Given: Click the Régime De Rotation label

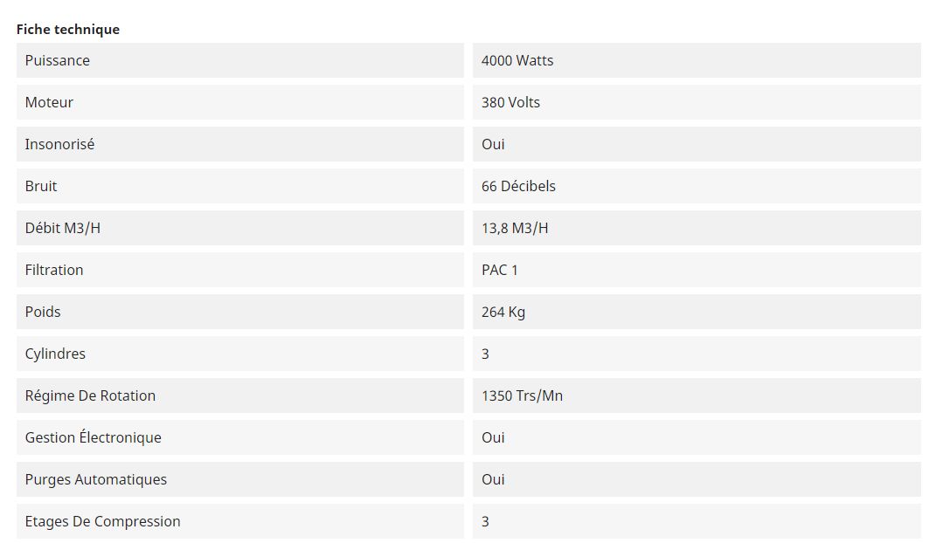Looking at the screenshot, I should coord(90,395).
